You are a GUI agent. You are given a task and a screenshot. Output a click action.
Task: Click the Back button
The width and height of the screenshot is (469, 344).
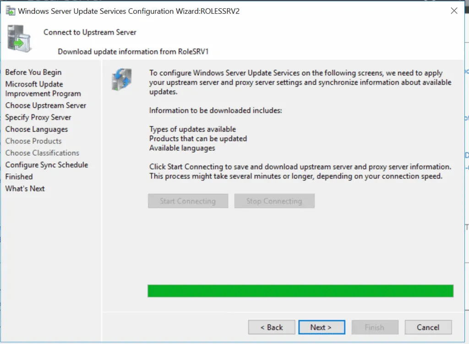coord(272,327)
